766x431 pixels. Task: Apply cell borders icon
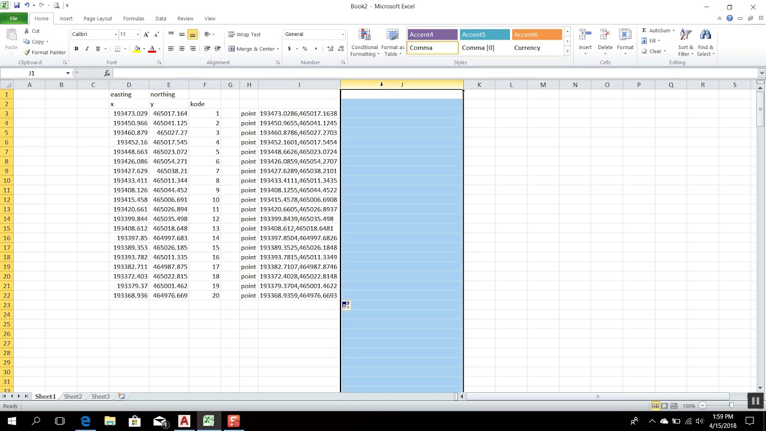coord(117,48)
